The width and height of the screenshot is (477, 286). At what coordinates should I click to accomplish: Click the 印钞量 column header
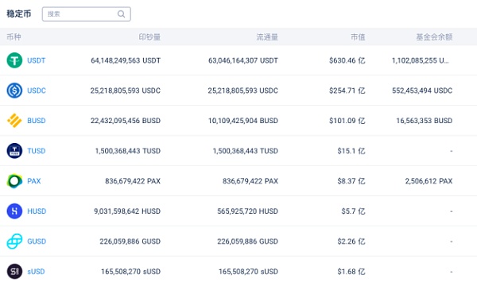pos(149,37)
